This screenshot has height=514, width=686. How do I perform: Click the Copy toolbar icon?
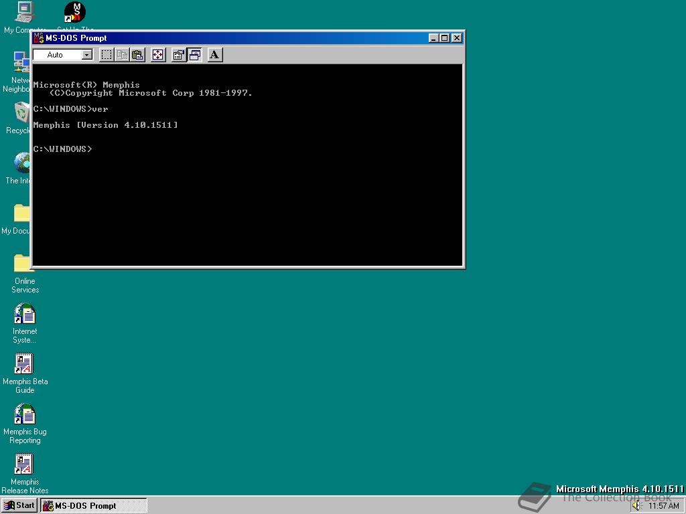[x=122, y=55]
